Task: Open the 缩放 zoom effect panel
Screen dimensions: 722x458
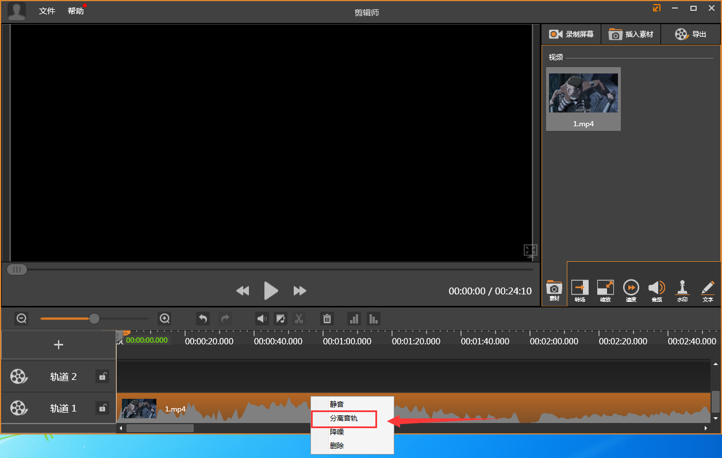Action: pyautogui.click(x=605, y=290)
